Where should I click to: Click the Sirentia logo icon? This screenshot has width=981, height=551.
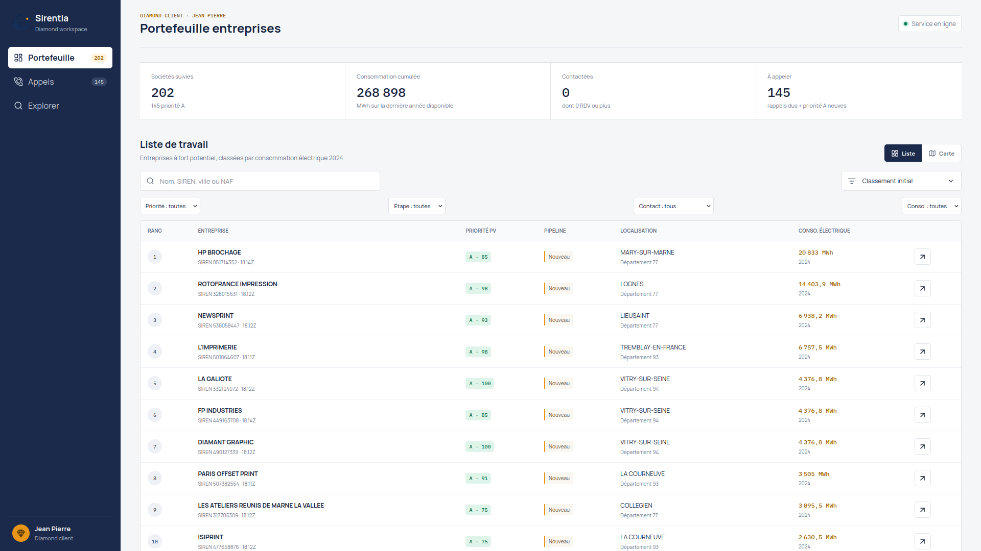click(21, 22)
